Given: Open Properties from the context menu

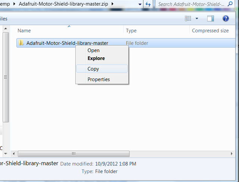Looking at the screenshot, I should pos(99,79).
